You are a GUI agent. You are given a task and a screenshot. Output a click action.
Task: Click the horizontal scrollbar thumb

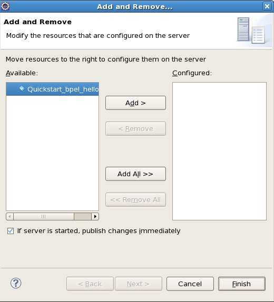[44, 216]
